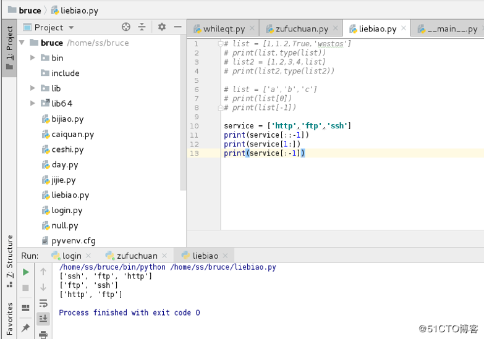
Task: Click the print icon in Run console
Action: coord(43,335)
